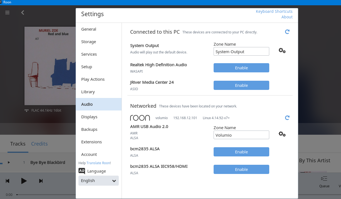Click the signal path quality icon
Image resolution: width=341 pixels, height=199 pixels.
pos(27,110)
